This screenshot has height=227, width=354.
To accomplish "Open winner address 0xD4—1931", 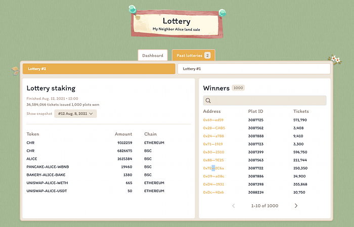I will 213,185.
